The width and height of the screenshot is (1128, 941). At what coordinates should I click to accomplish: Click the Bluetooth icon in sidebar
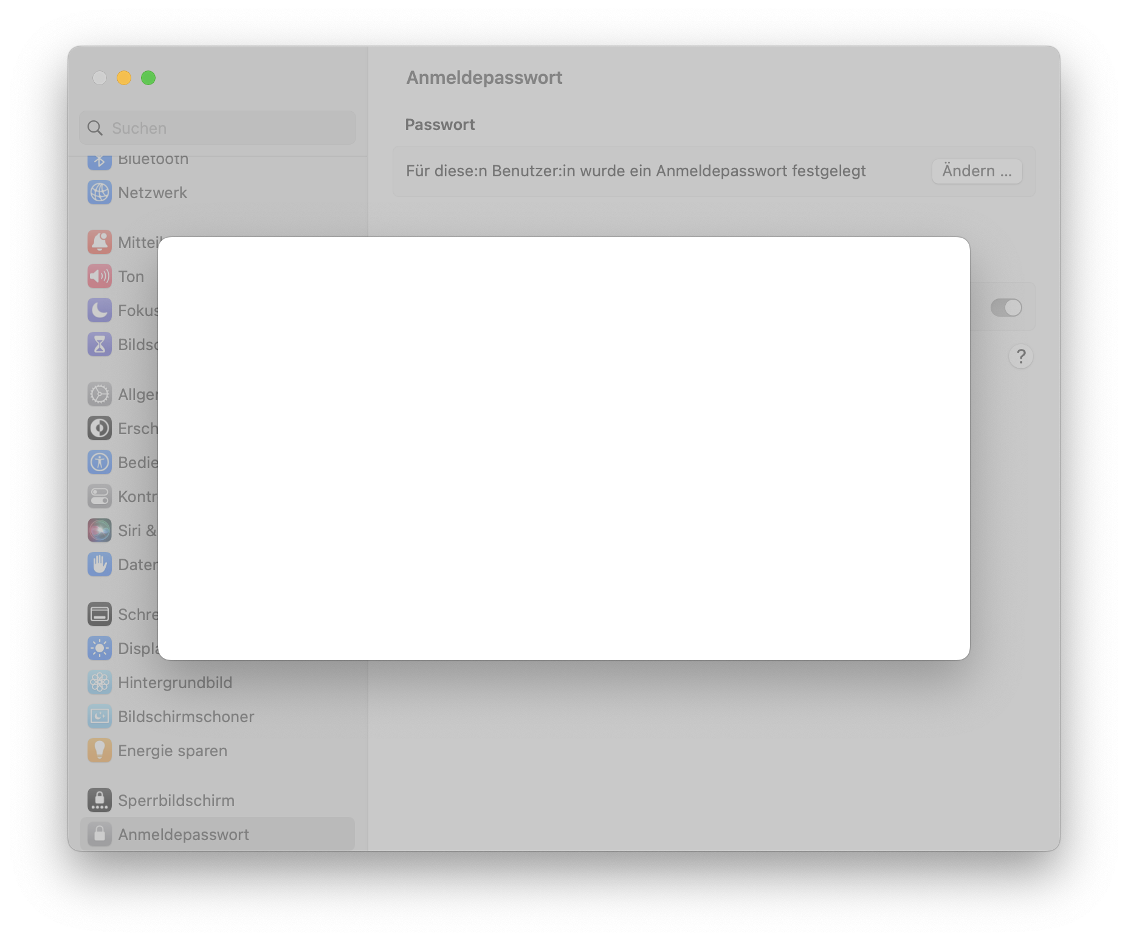[100, 162]
